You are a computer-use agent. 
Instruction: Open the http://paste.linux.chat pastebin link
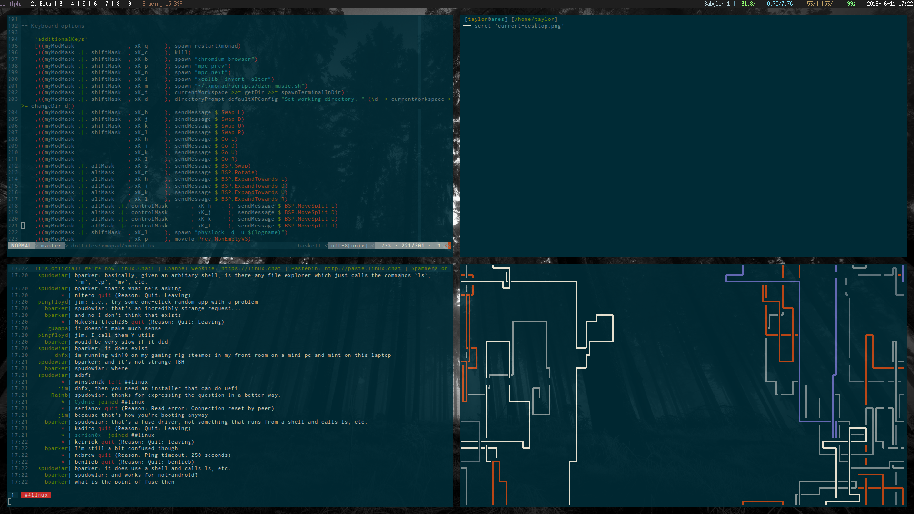tap(362, 269)
